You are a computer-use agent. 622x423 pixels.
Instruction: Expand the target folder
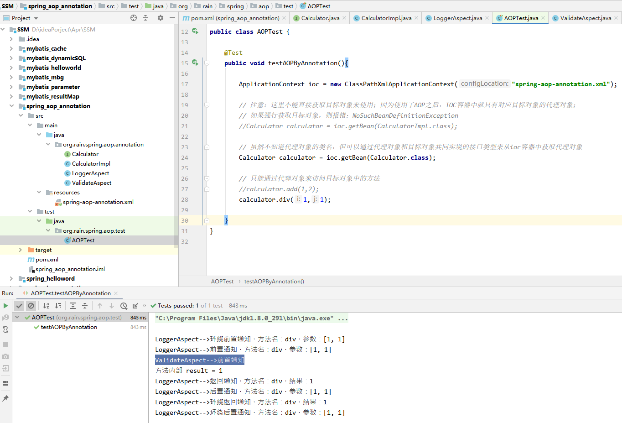pyautogui.click(x=20, y=250)
